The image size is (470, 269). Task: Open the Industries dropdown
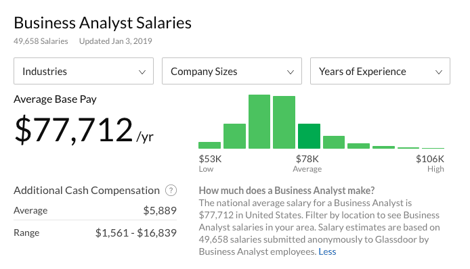pos(83,71)
